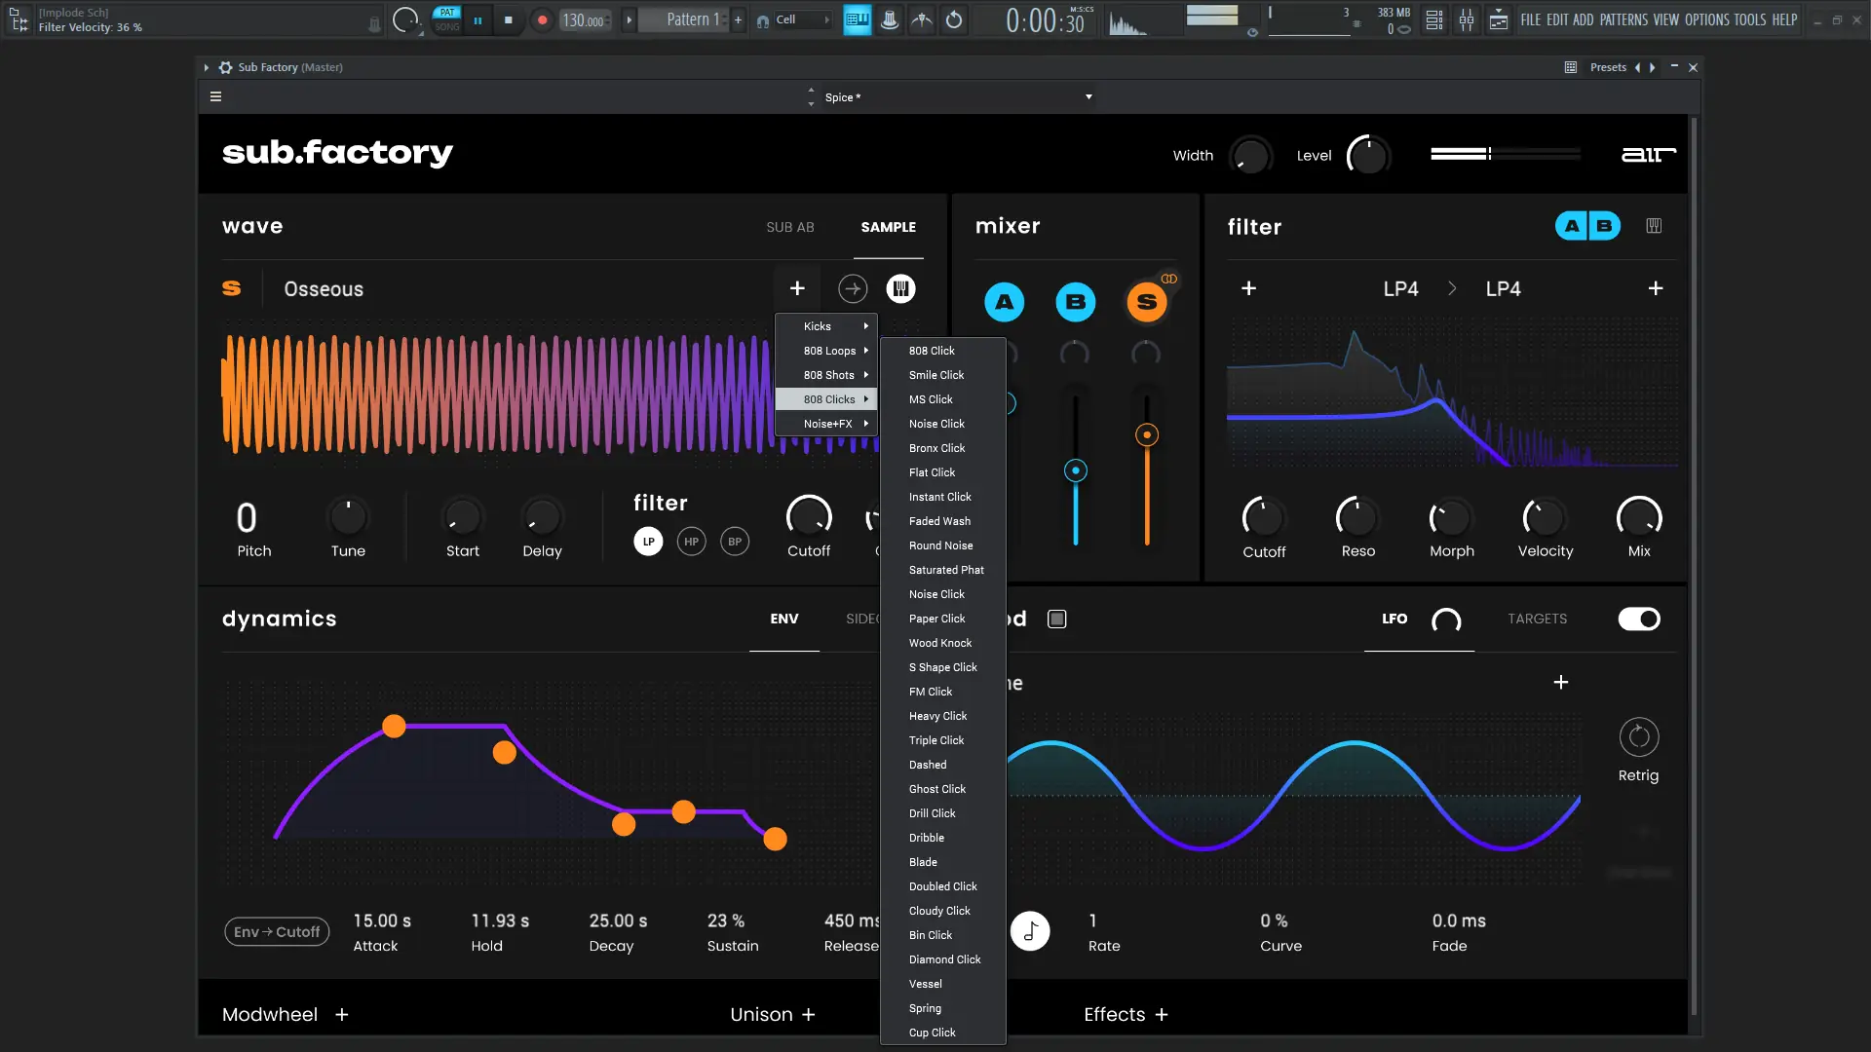The height and width of the screenshot is (1052, 1871).
Task: Select the HP filter type button
Action: [691, 542]
